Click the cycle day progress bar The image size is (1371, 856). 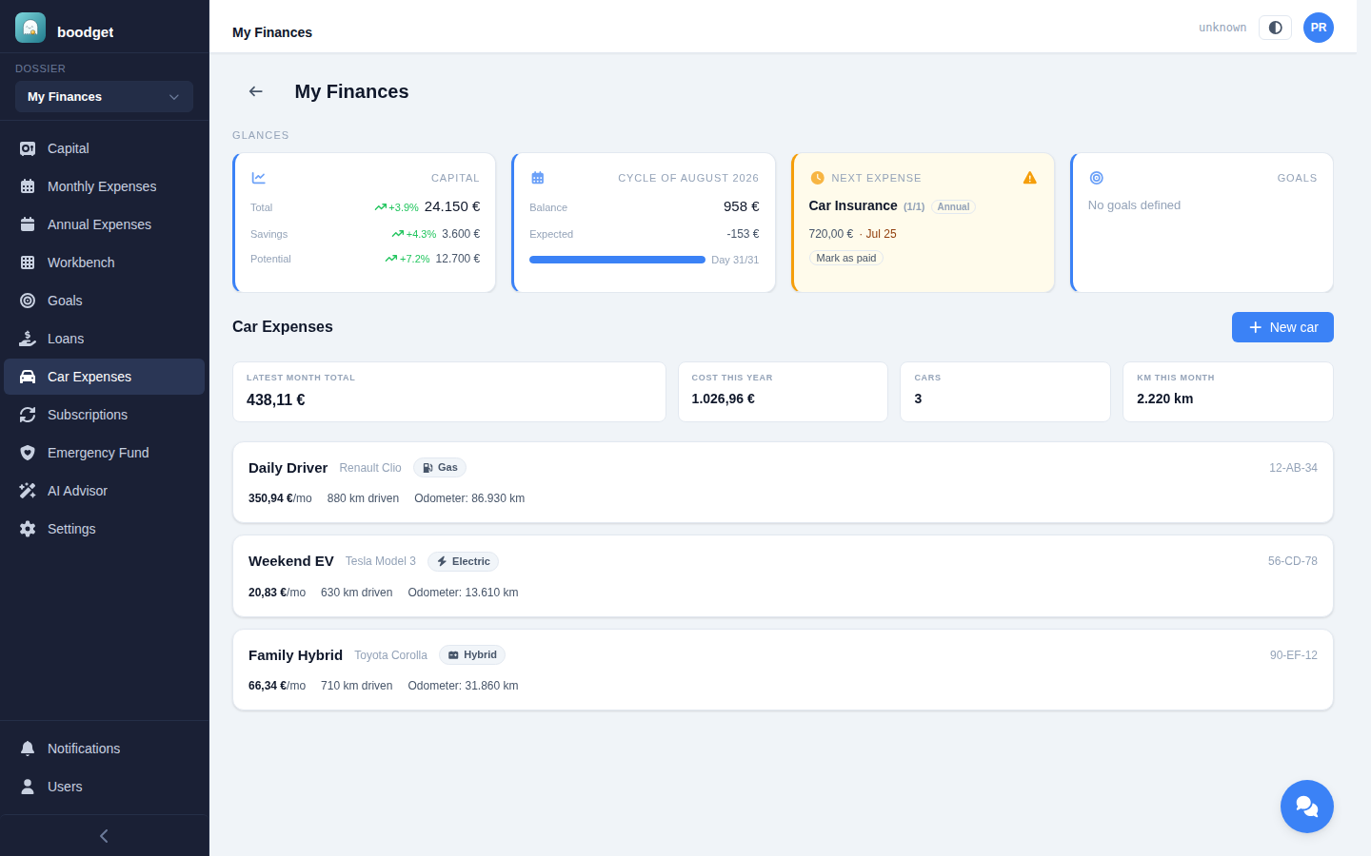pos(617,260)
